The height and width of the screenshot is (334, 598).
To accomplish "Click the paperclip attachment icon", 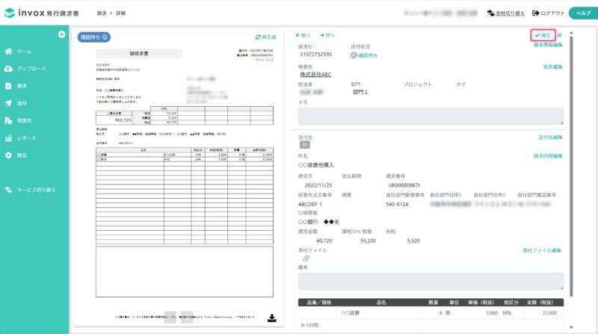I will pyautogui.click(x=306, y=259).
